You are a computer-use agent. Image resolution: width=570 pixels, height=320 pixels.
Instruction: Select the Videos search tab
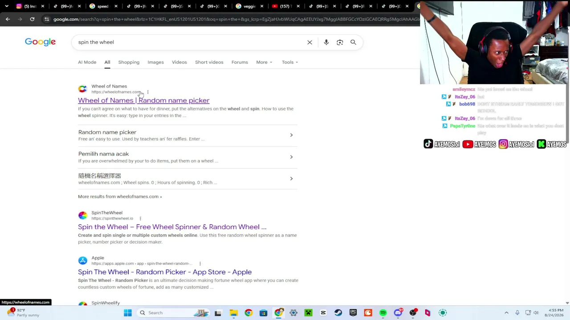pyautogui.click(x=179, y=62)
